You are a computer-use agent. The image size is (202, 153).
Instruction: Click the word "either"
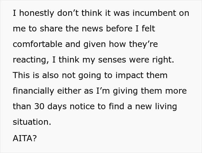tap(69, 91)
